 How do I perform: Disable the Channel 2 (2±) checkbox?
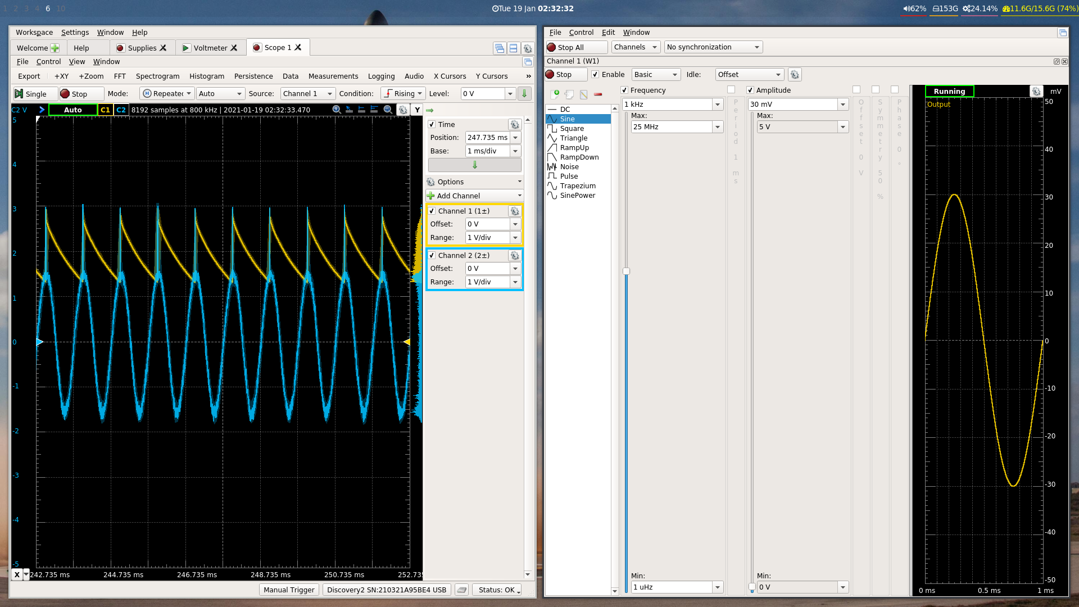(x=432, y=255)
